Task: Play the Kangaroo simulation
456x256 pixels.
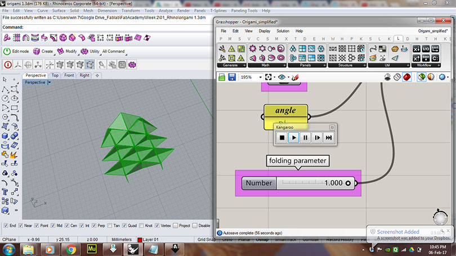Action: (x=294, y=138)
